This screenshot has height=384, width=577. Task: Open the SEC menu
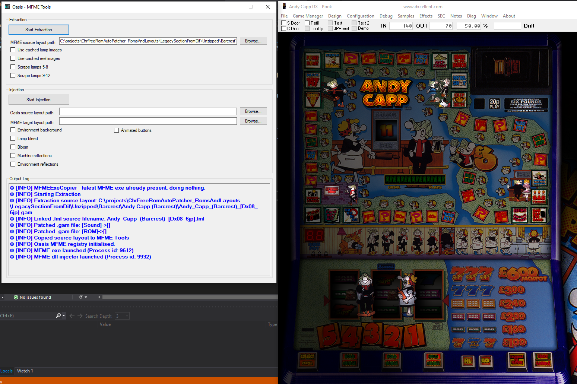click(441, 16)
